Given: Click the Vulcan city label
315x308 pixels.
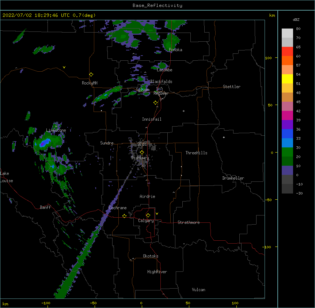Looking at the screenshot, I should [x=198, y=290].
